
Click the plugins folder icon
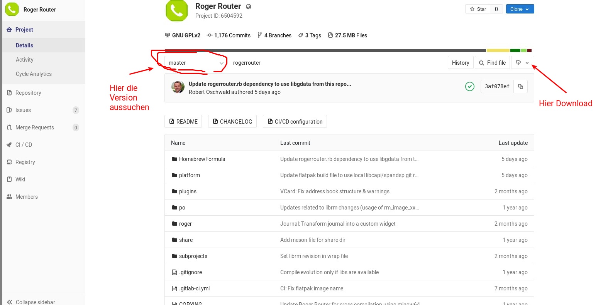174,191
